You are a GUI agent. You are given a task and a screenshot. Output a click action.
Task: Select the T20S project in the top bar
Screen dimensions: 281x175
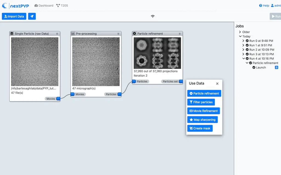pyautogui.click(x=62, y=5)
